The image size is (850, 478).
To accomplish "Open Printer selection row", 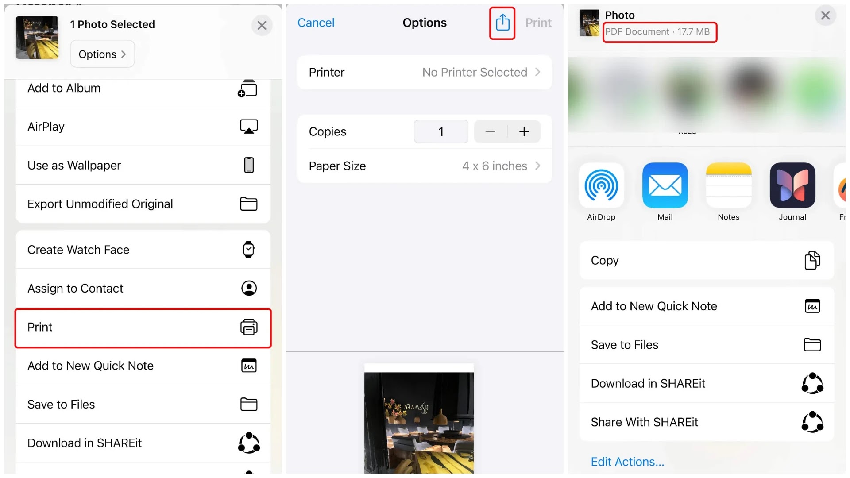I will click(x=425, y=72).
